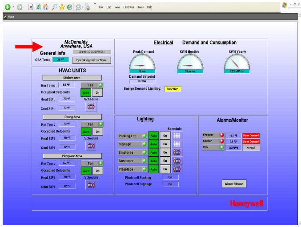Click the Dining Cool StPt value field
Viewport: 301px width, 227px height.
pyautogui.click(x=67, y=147)
